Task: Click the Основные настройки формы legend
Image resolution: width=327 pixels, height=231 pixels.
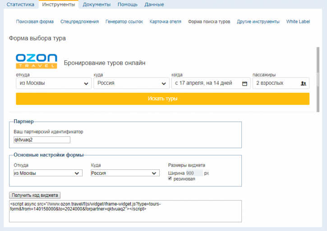Action: 49,155
